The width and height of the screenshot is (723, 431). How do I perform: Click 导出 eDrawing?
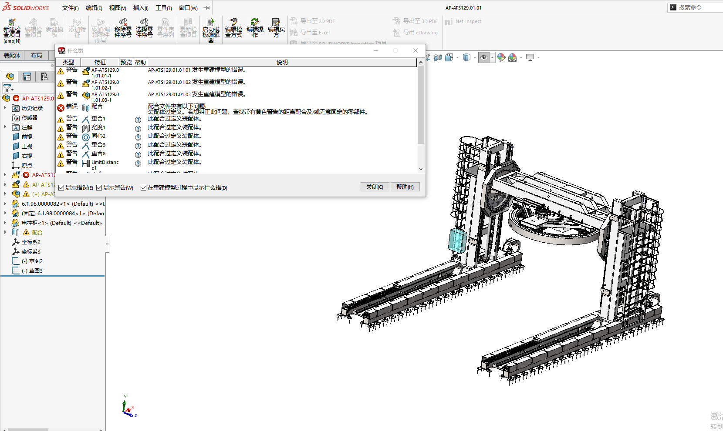[x=415, y=32]
